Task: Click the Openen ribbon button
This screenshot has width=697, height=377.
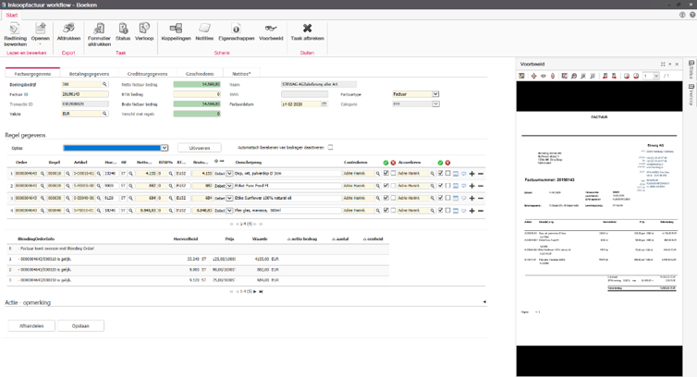Action: coord(41,34)
